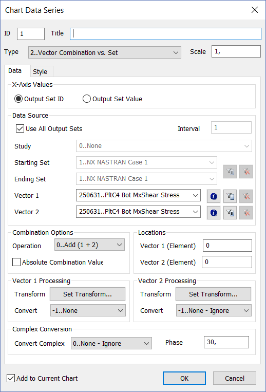Open the Study dropdown
Viewport: 266px width, 392px height.
pyautogui.click(x=164, y=146)
